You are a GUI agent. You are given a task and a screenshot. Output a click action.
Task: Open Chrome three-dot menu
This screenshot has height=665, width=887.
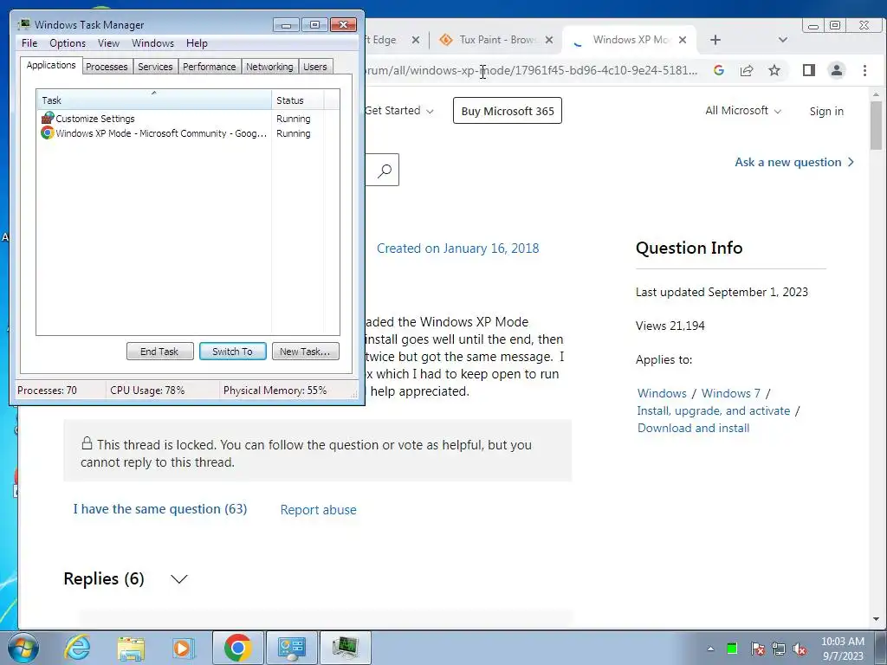coord(864,70)
